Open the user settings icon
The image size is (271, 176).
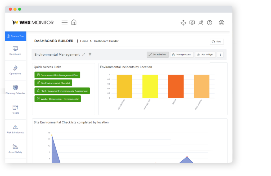pos(201,23)
